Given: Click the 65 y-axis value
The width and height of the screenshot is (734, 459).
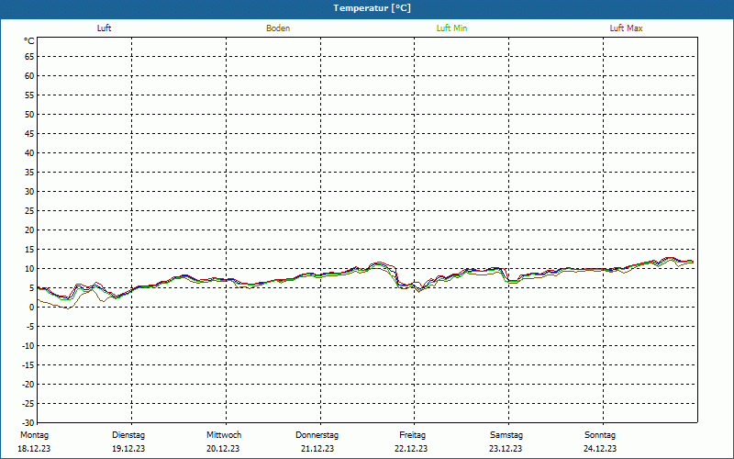Looking at the screenshot, I should point(29,57).
